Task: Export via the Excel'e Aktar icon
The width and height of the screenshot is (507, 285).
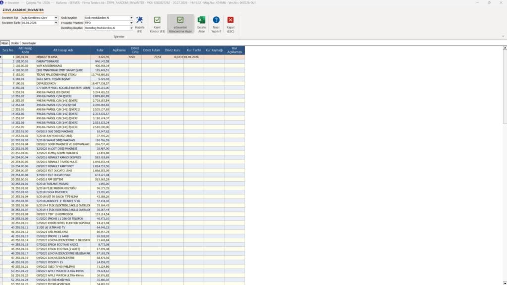Action: (x=202, y=20)
